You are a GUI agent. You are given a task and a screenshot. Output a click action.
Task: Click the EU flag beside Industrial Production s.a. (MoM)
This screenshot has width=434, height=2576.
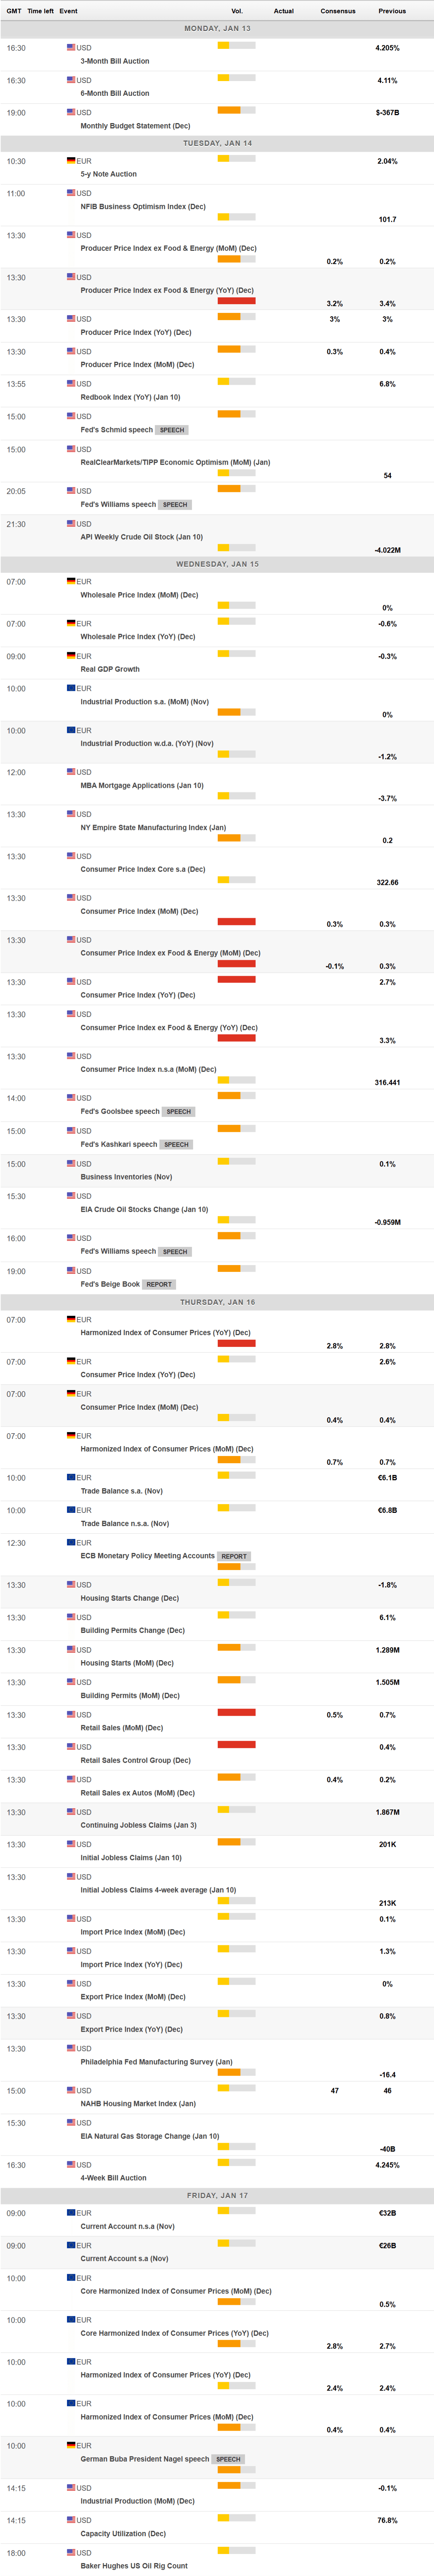coord(71,688)
